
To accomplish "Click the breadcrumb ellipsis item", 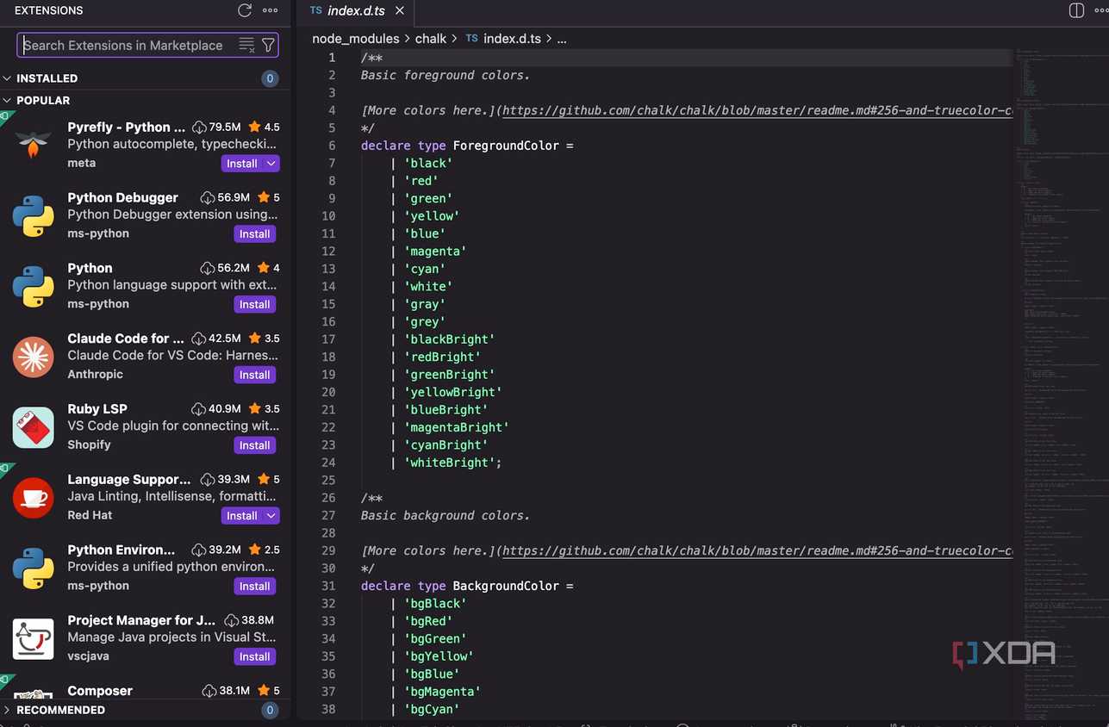I will click(x=562, y=39).
